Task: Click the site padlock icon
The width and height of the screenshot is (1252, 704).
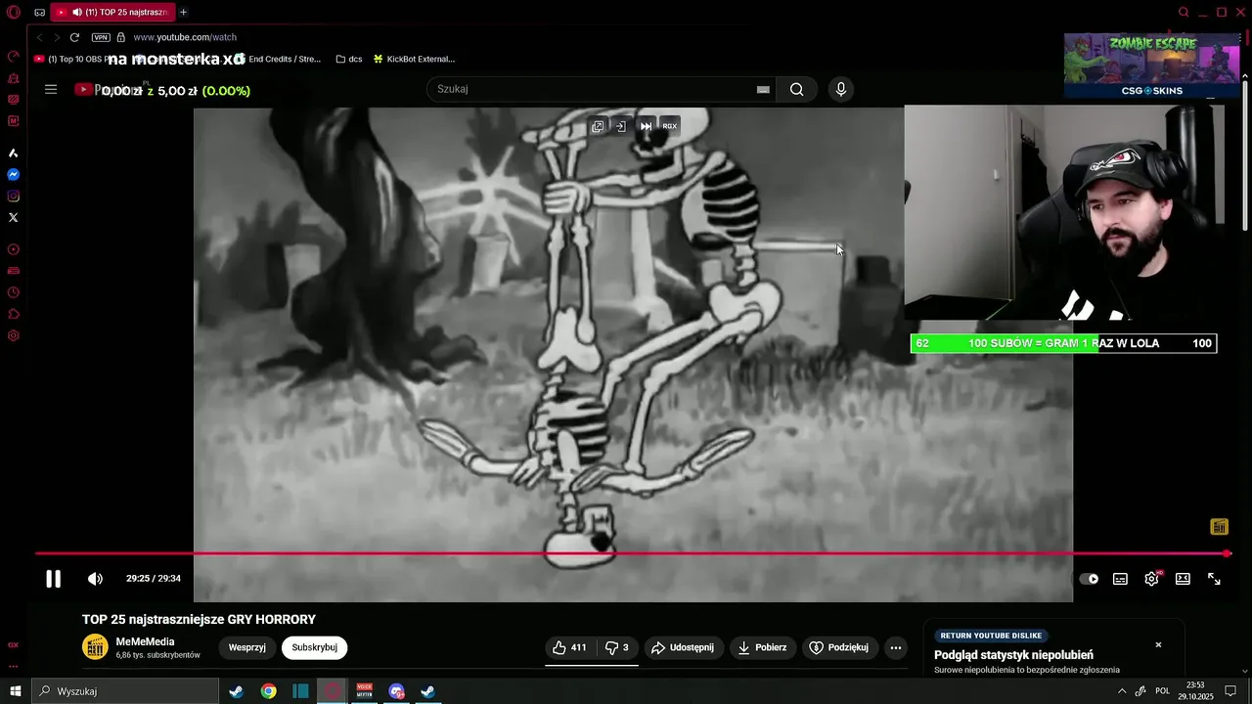Action: (121, 37)
